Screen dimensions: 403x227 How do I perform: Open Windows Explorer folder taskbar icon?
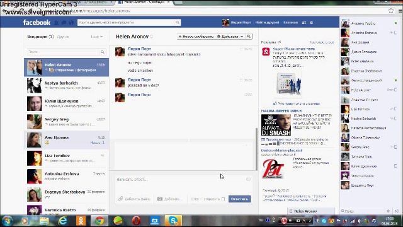click(x=44, y=221)
